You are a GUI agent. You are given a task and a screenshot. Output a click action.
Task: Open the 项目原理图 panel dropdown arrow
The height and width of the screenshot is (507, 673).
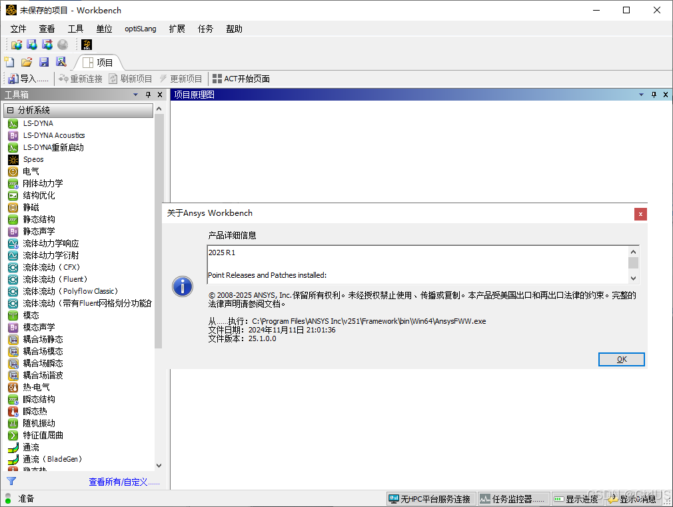tap(641, 95)
